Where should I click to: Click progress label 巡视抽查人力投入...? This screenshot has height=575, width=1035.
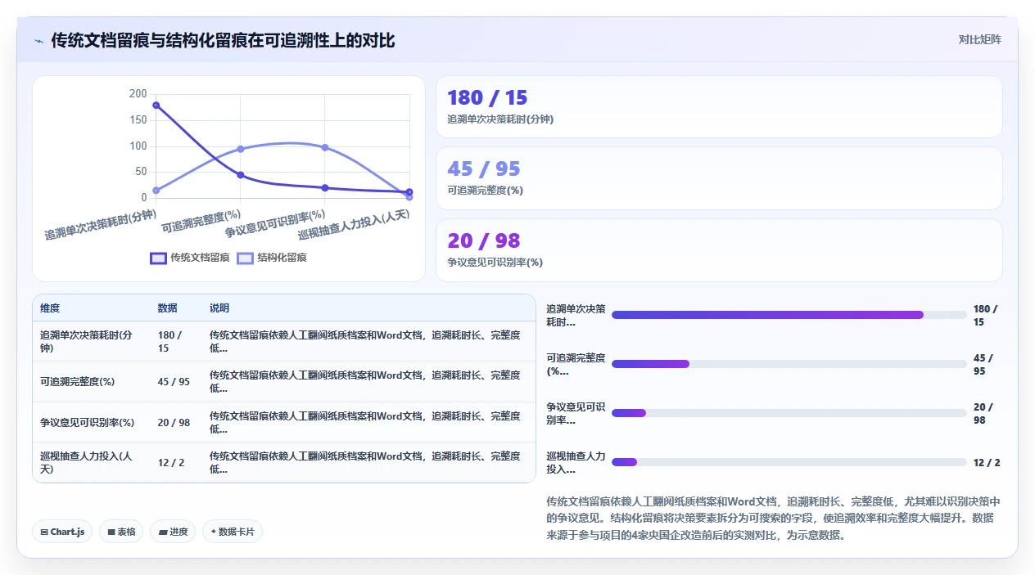(576, 463)
